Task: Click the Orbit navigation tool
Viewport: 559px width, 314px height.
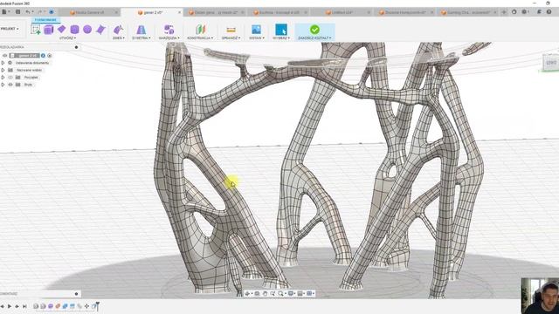Action: pos(247,293)
